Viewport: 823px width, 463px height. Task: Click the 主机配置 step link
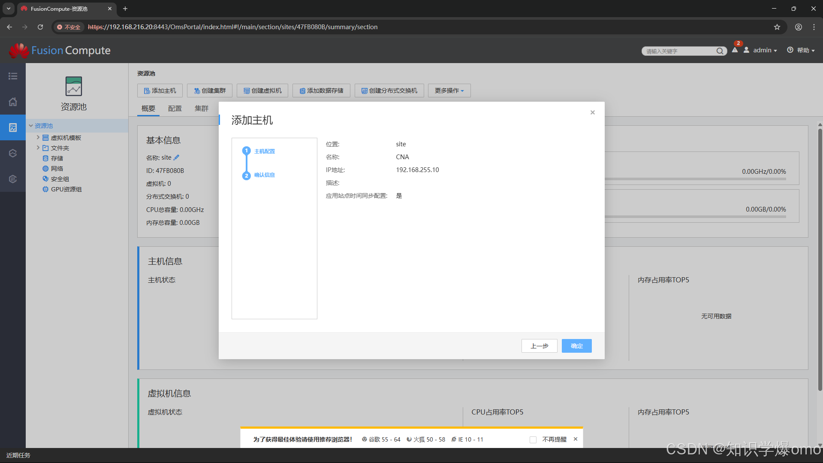pos(264,151)
